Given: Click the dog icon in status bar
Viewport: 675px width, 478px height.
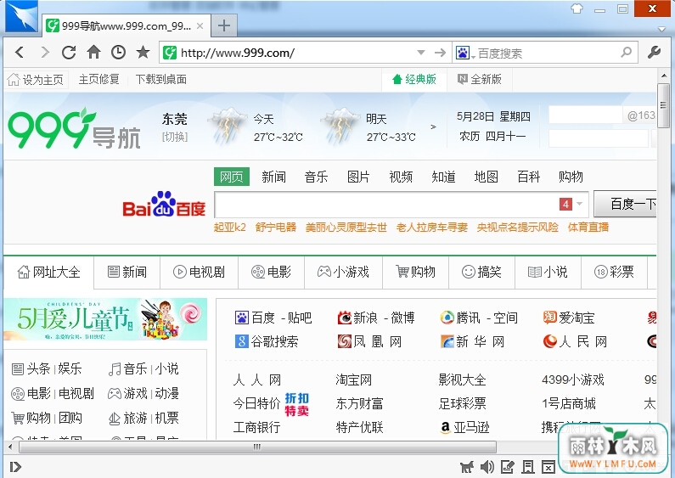Looking at the screenshot, I should [x=467, y=467].
